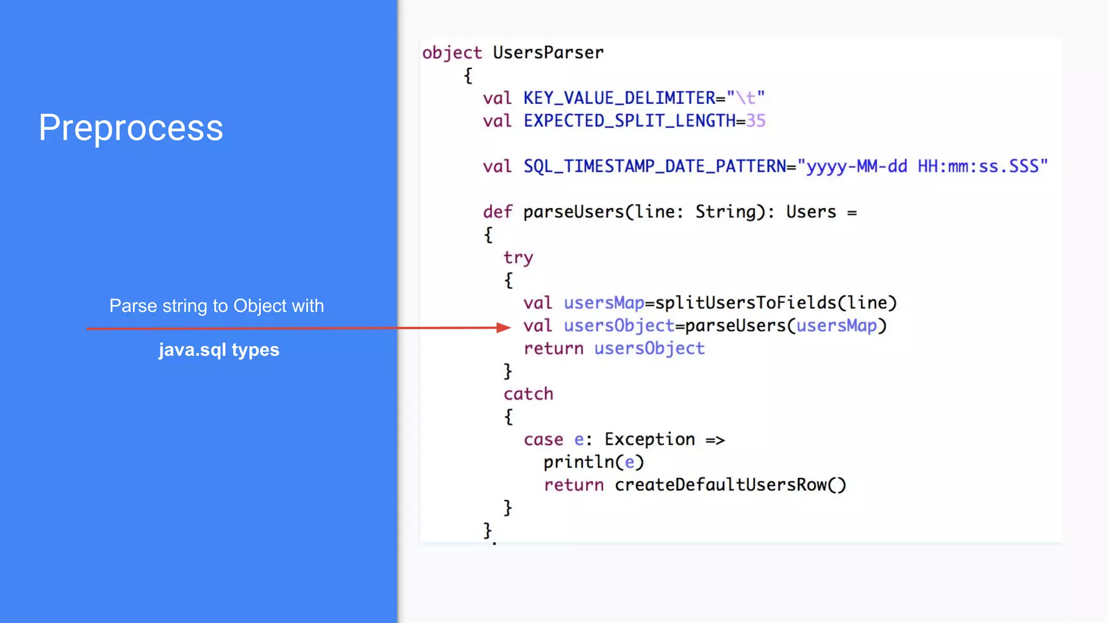This screenshot has width=1108, height=623.
Task: Click the "val usersObject=parseUsers(usersMap)" line
Action: (x=705, y=326)
